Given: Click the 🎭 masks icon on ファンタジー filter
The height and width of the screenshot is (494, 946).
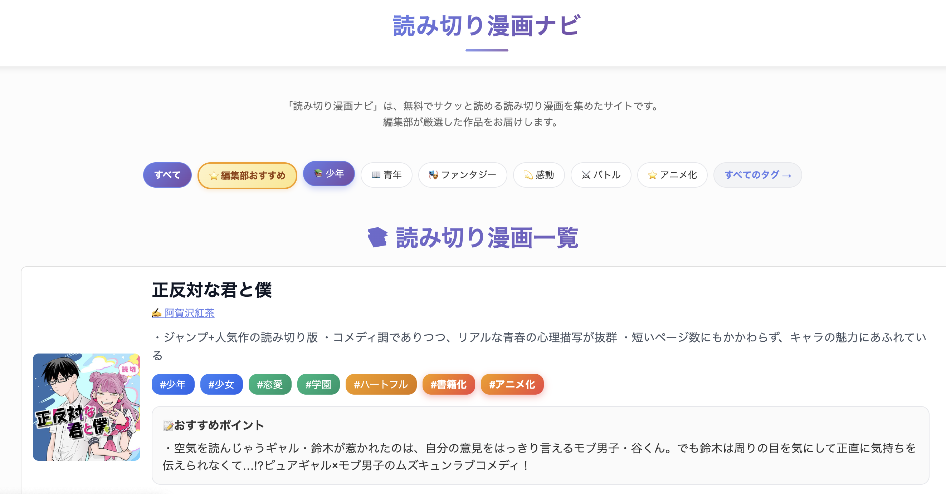Looking at the screenshot, I should 434,175.
